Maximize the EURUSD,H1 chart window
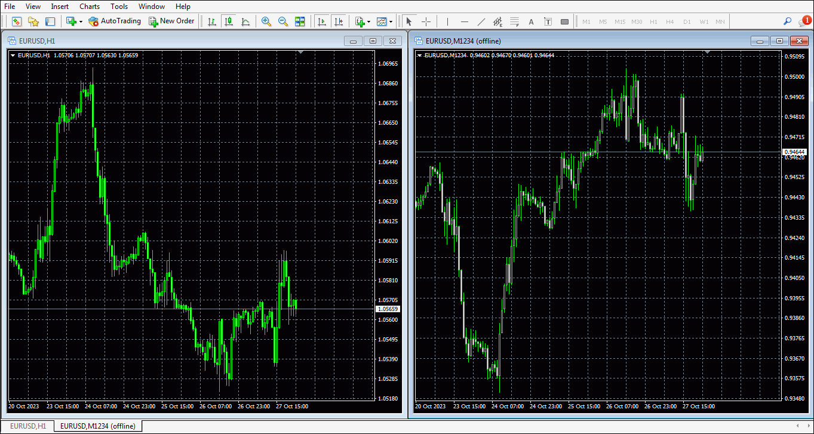The height and width of the screenshot is (434, 814). pos(373,41)
